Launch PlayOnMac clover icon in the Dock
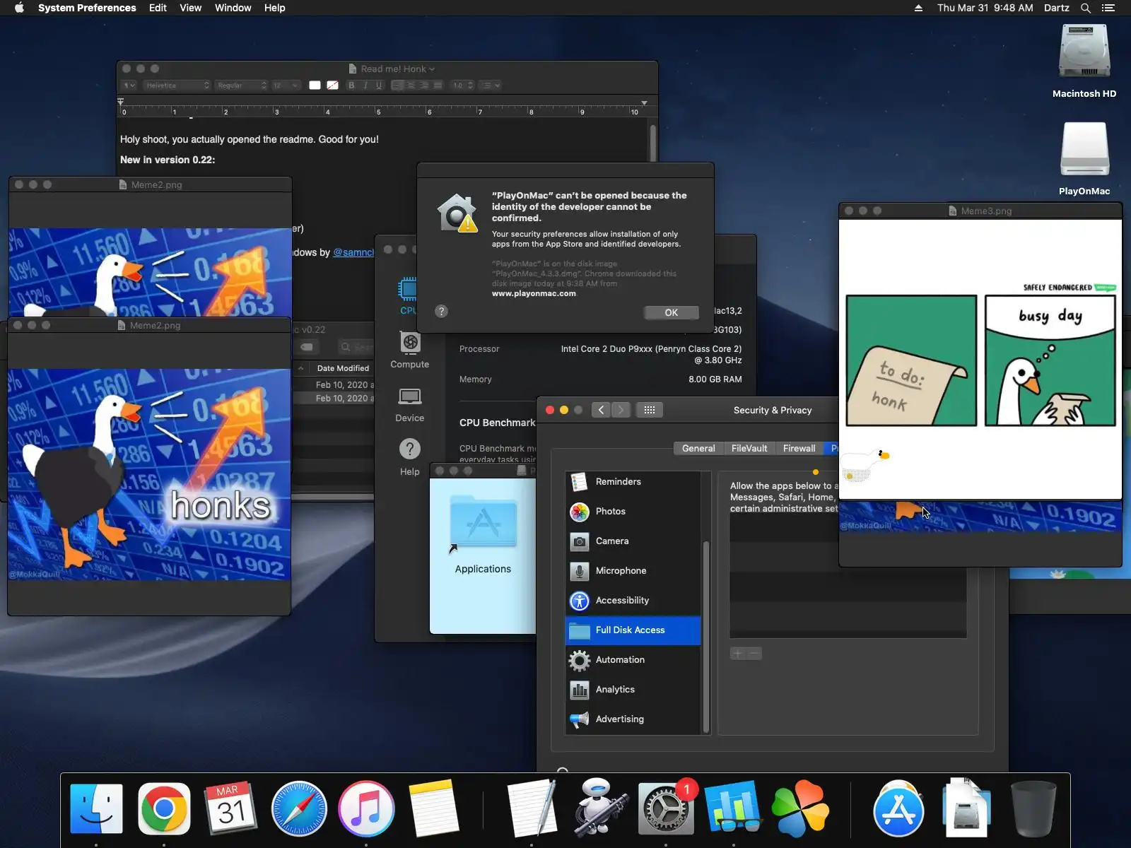The height and width of the screenshot is (848, 1131). point(800,808)
